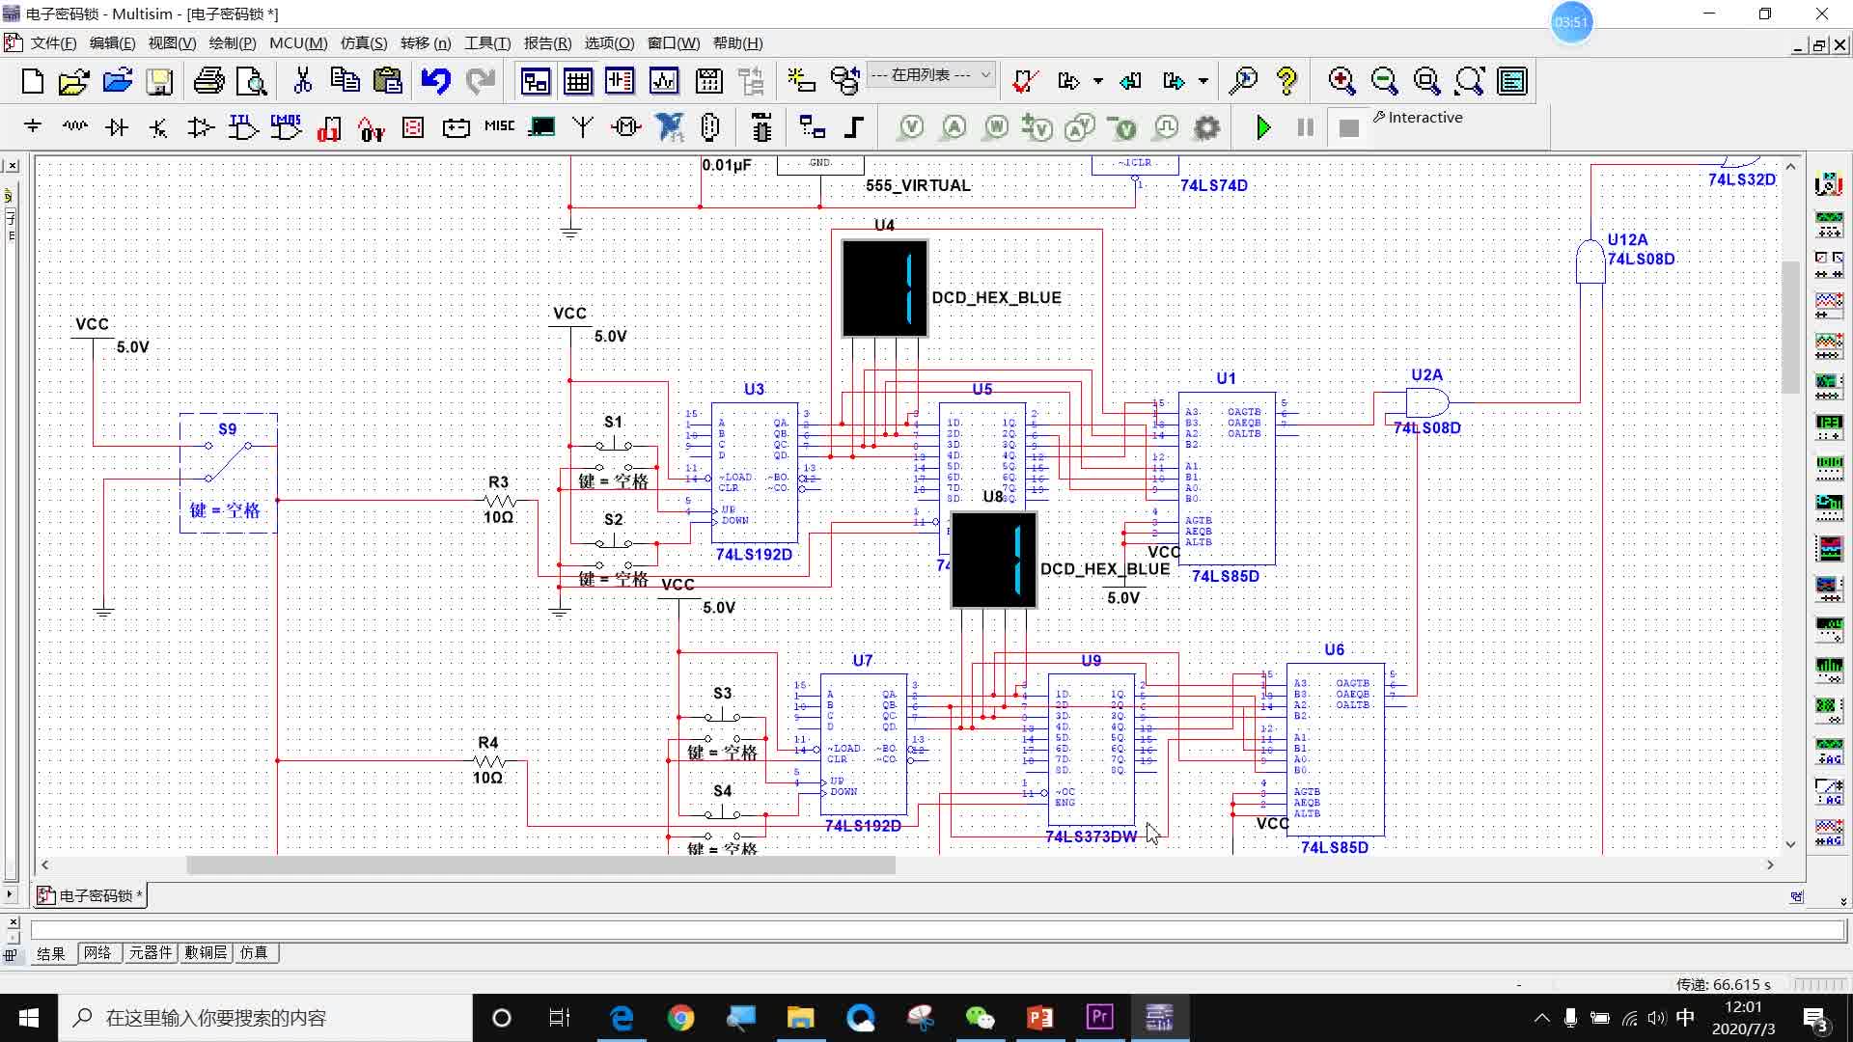The height and width of the screenshot is (1042, 1853).
Task: Open the 仿真(S) menu
Action: click(363, 43)
